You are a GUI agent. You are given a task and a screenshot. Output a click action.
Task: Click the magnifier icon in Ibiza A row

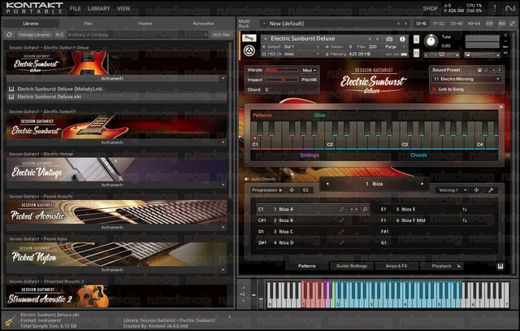tap(365, 209)
